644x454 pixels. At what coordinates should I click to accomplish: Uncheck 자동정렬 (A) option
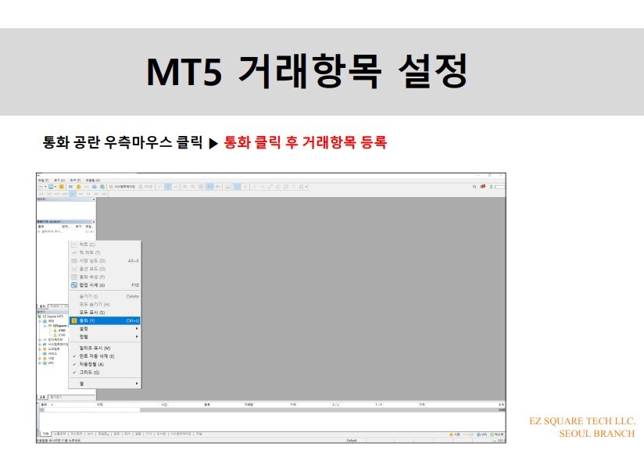(x=105, y=364)
